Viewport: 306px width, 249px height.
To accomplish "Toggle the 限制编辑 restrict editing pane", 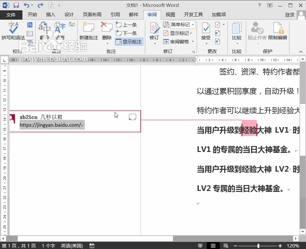I will coord(277,31).
